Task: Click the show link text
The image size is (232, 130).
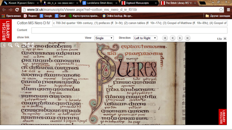Action: click(23, 37)
